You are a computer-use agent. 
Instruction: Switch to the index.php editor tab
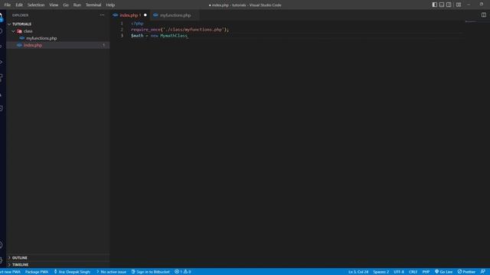pos(129,15)
